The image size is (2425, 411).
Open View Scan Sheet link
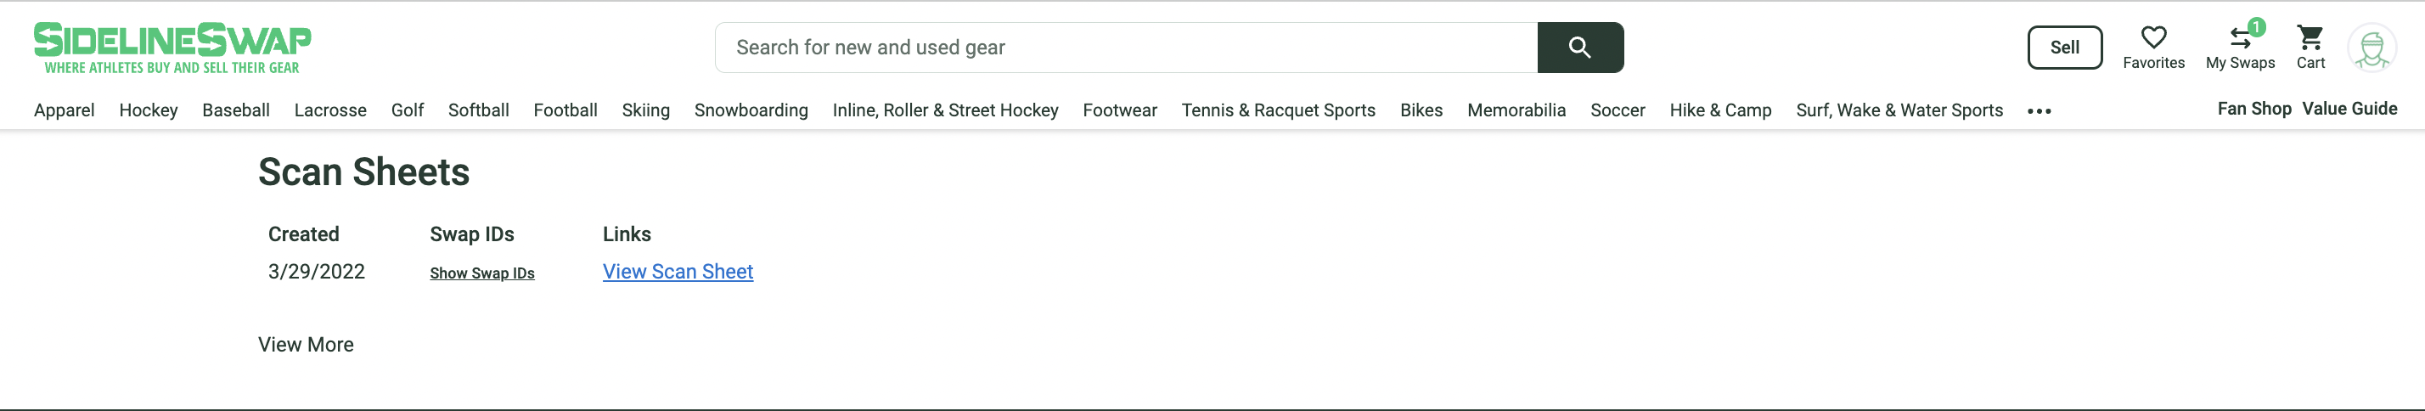click(x=678, y=272)
